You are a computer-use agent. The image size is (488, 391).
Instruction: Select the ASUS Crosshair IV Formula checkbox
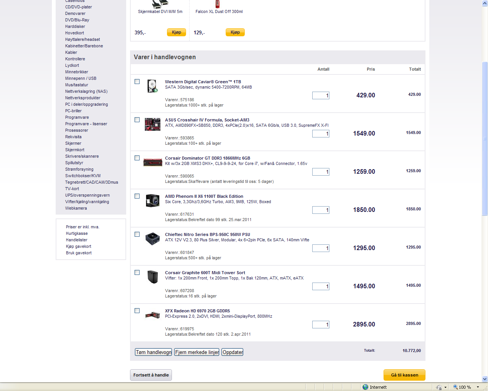(x=137, y=120)
